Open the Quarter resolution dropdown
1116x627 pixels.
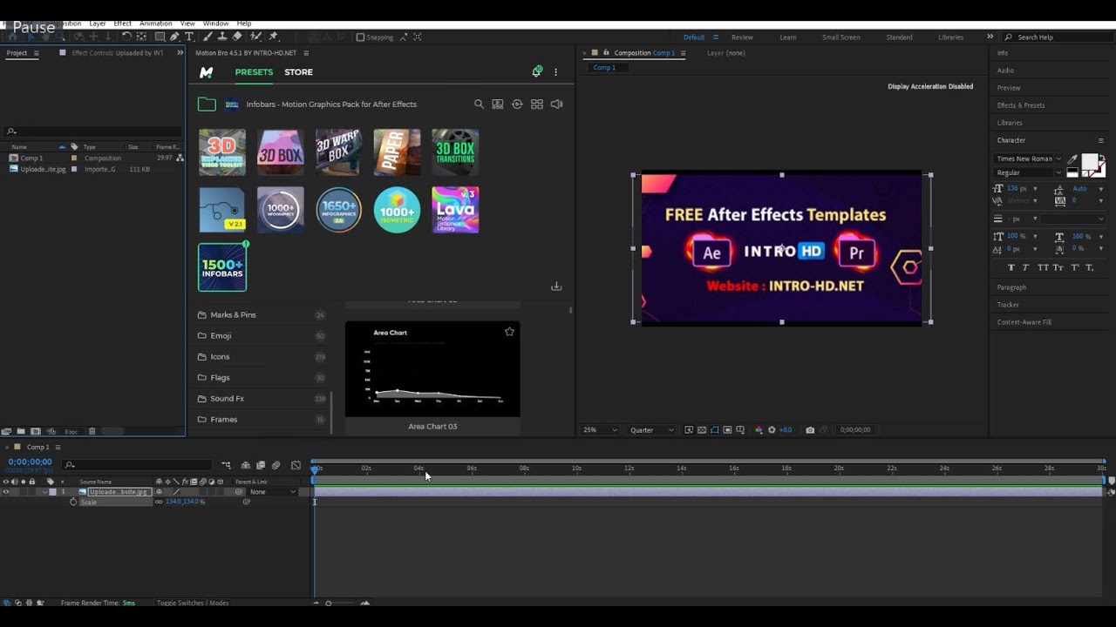tap(651, 430)
